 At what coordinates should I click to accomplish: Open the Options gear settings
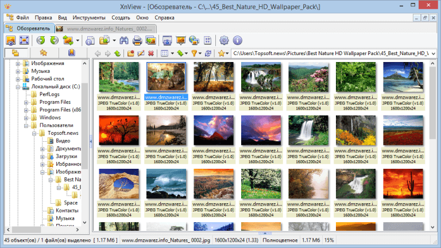(x=224, y=41)
